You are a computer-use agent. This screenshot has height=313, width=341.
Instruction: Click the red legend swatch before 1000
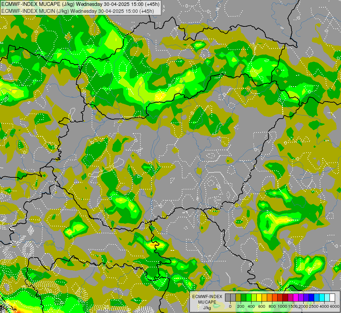coord(280,298)
